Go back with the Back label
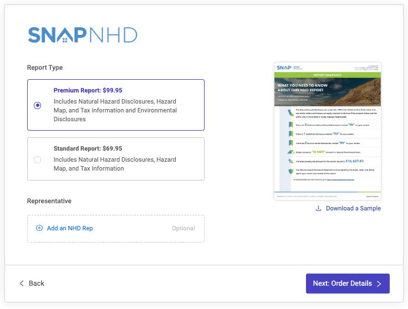408x309 pixels. (37, 284)
